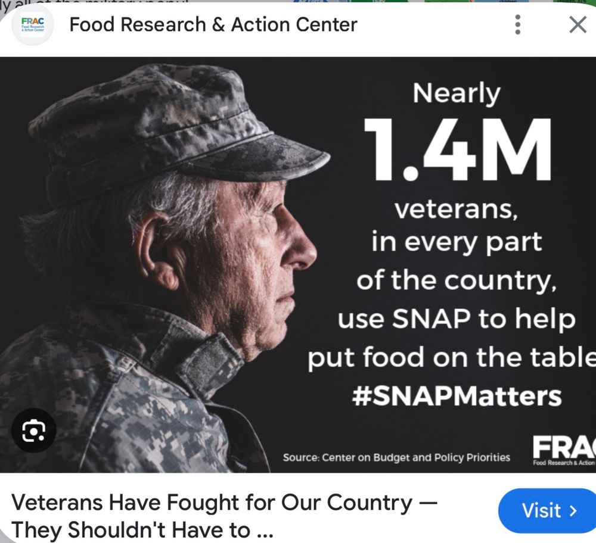Click the round FRAC logo avatar
The image size is (596, 543).
point(33,26)
